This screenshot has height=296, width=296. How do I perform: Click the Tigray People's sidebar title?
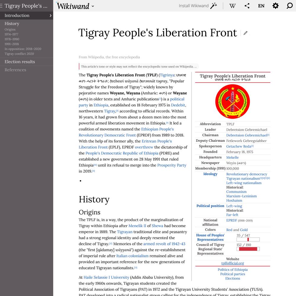pos(26,6)
